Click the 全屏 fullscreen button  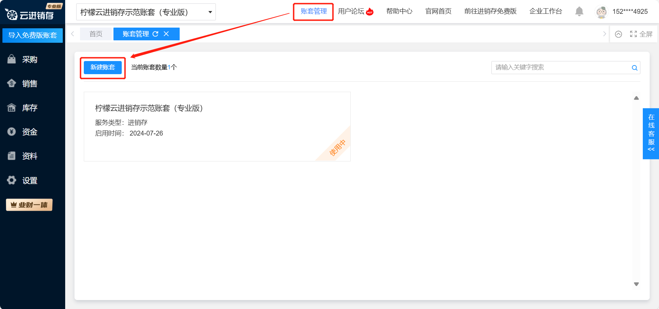pos(641,34)
